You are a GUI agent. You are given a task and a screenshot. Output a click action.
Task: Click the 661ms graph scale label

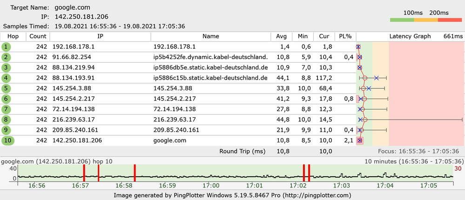coord(453,36)
